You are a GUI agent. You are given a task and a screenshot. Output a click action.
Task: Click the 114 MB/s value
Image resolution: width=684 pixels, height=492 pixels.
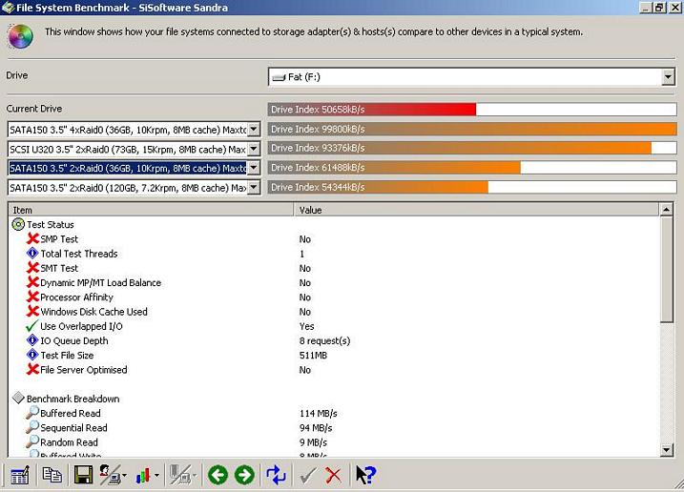[x=319, y=413]
